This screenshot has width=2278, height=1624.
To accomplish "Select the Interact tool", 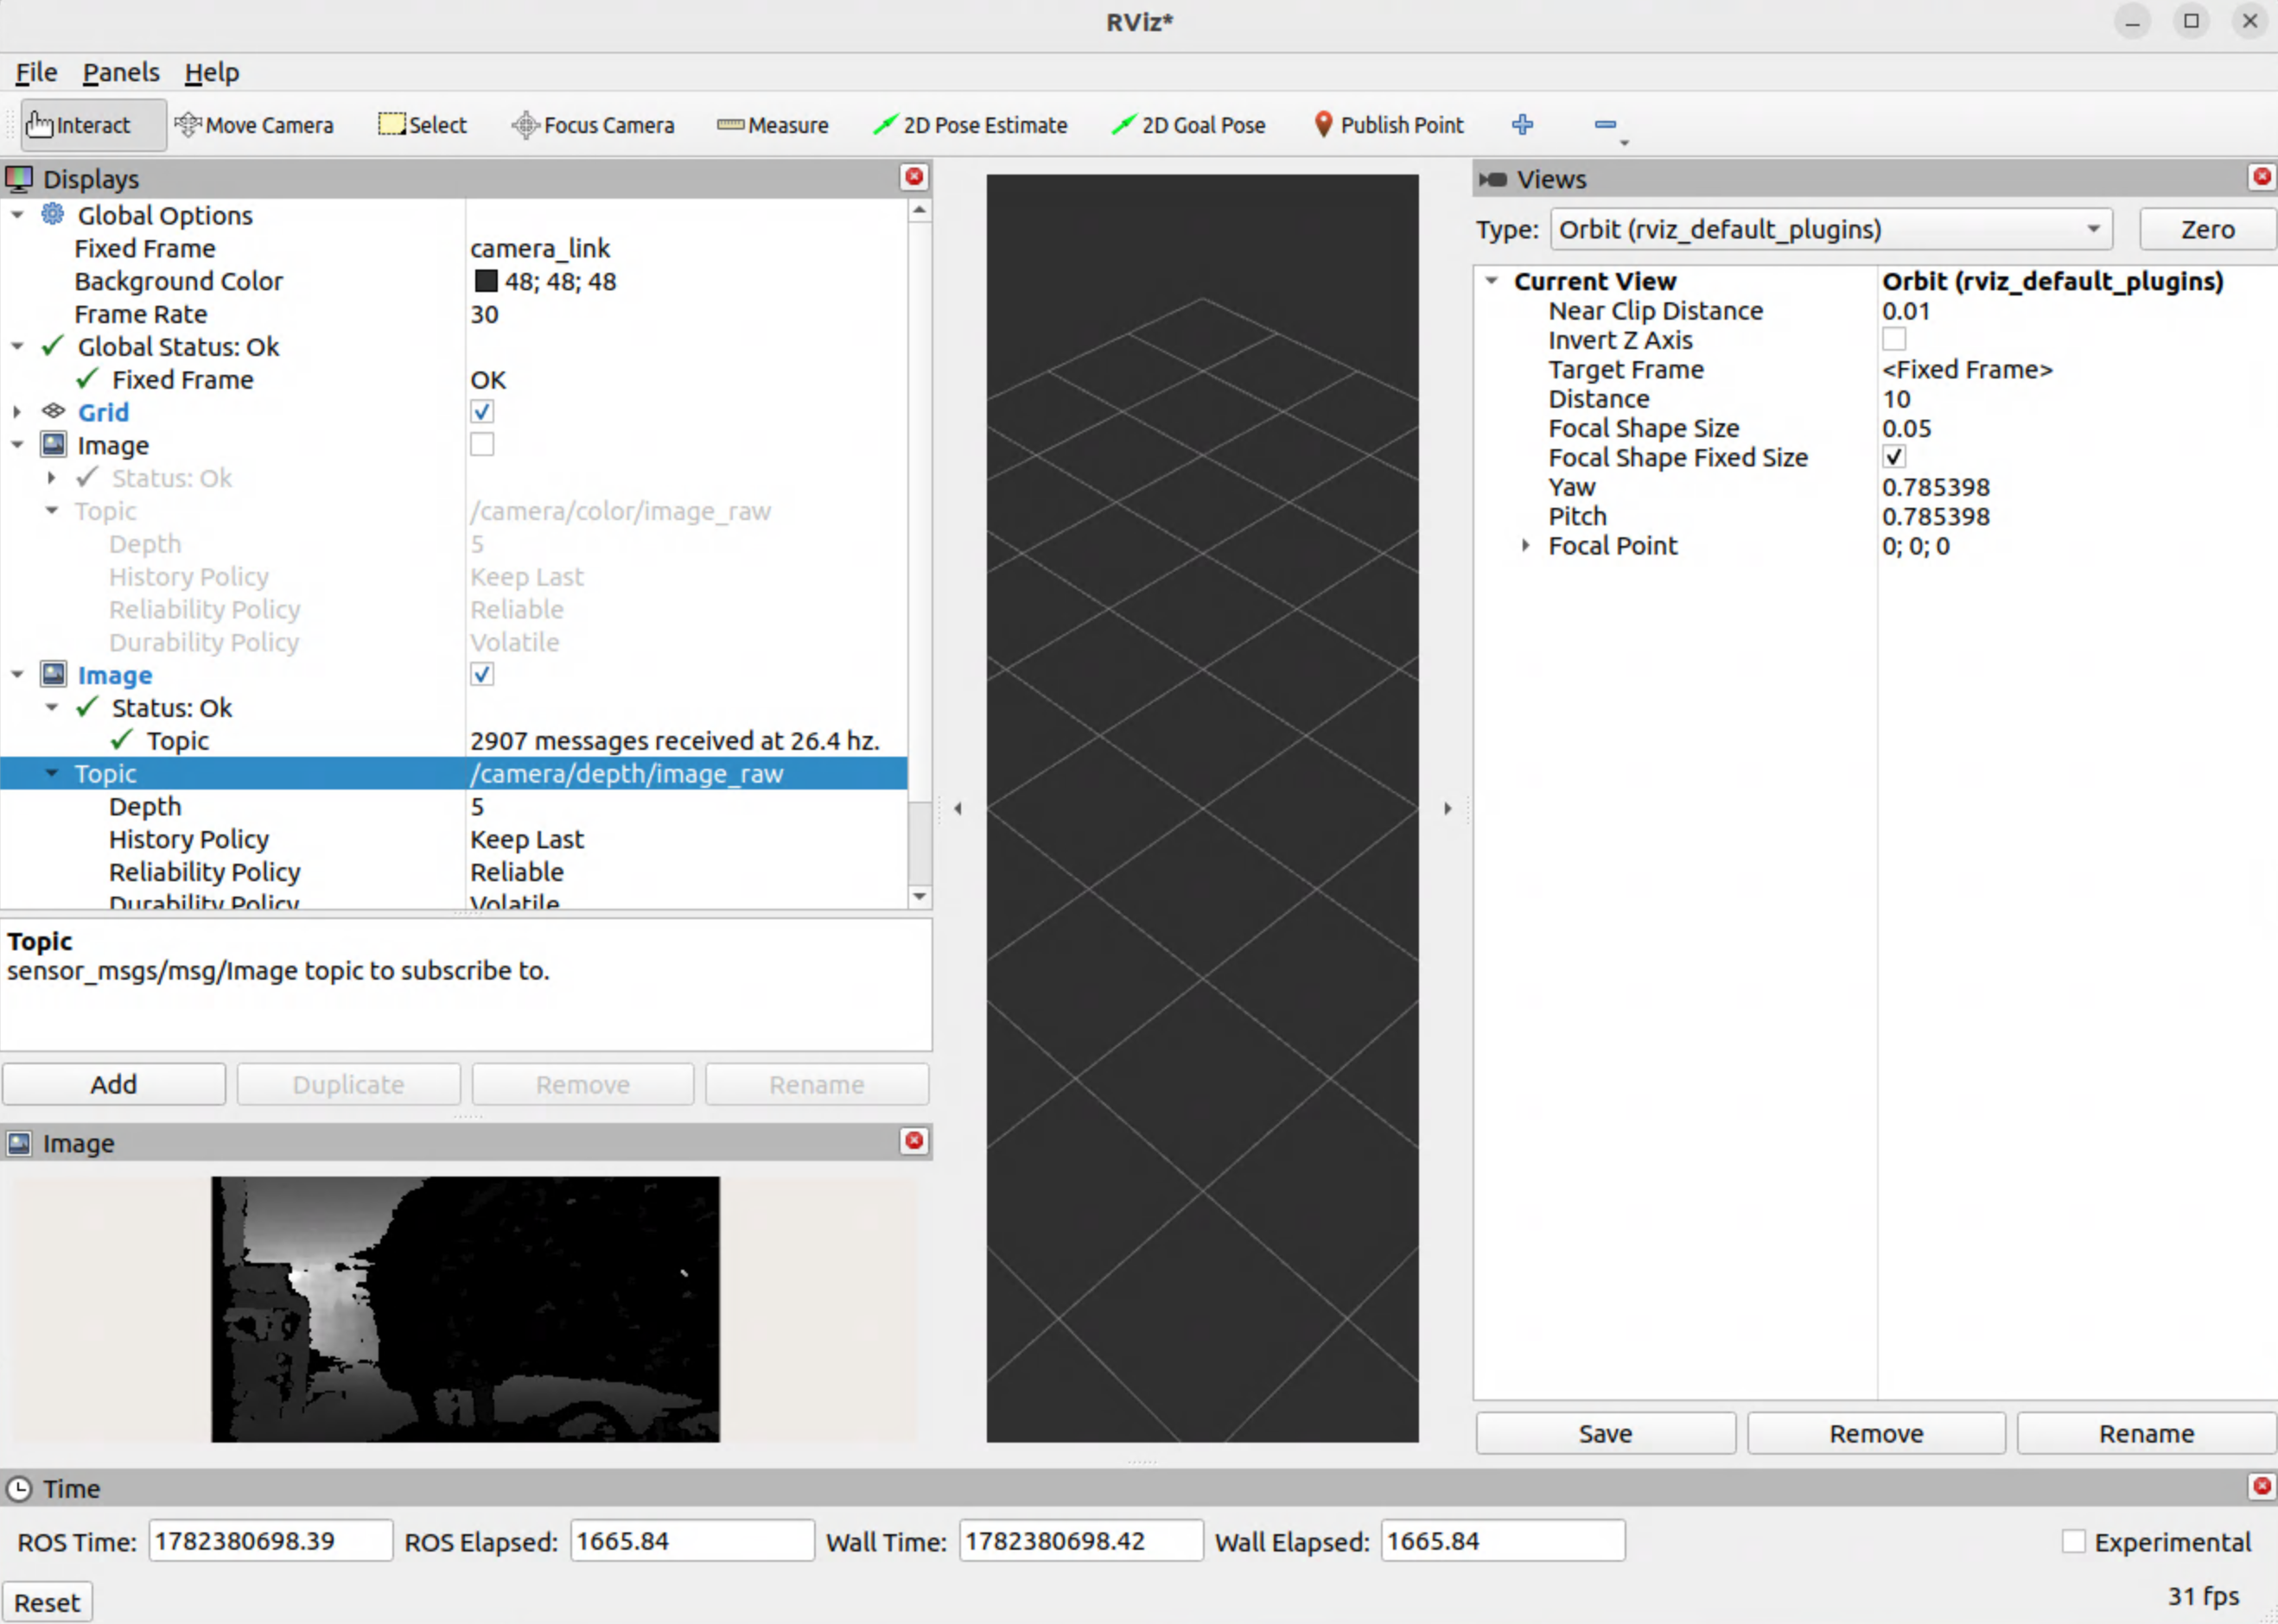I will tap(92, 125).
